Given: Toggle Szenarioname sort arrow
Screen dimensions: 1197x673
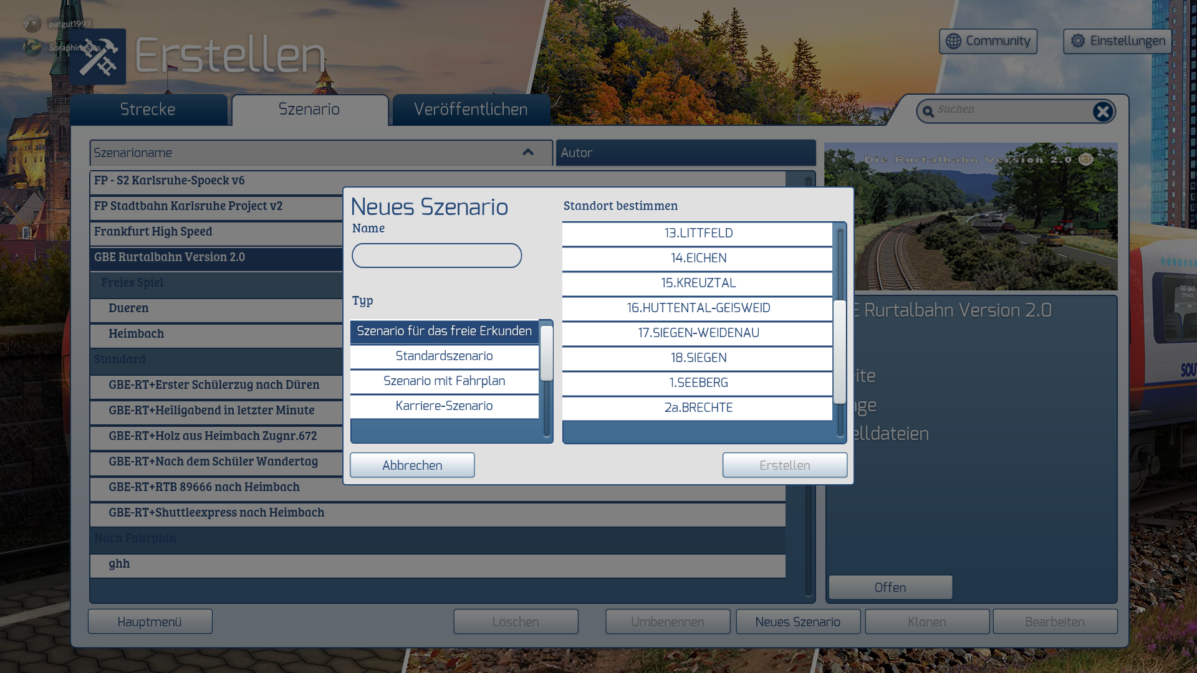Looking at the screenshot, I should tap(528, 153).
